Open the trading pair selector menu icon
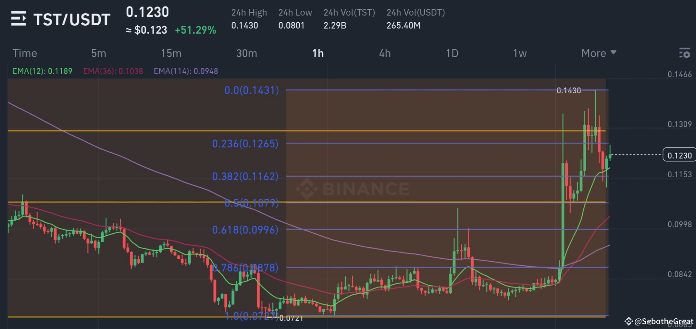The height and width of the screenshot is (329, 696). click(19, 19)
